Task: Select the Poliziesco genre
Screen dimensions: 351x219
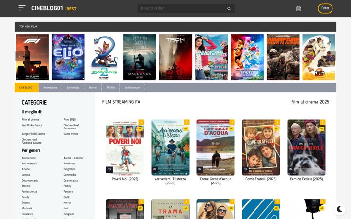Action: (27, 214)
